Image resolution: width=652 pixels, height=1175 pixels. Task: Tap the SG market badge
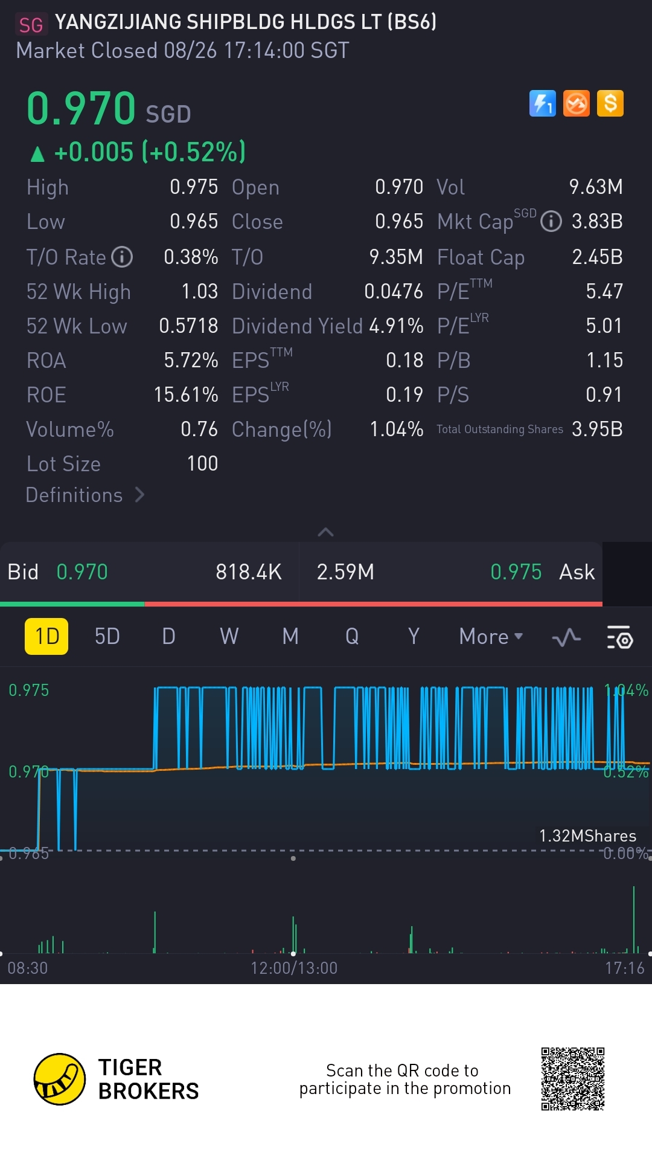31,25
